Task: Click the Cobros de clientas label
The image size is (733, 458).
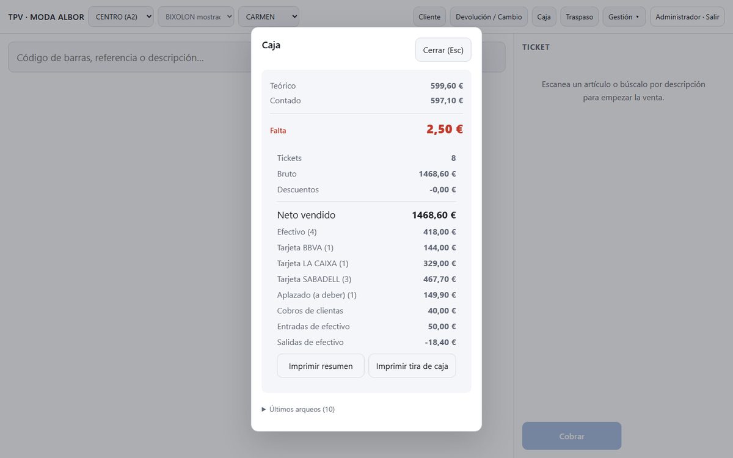Action: click(310, 311)
